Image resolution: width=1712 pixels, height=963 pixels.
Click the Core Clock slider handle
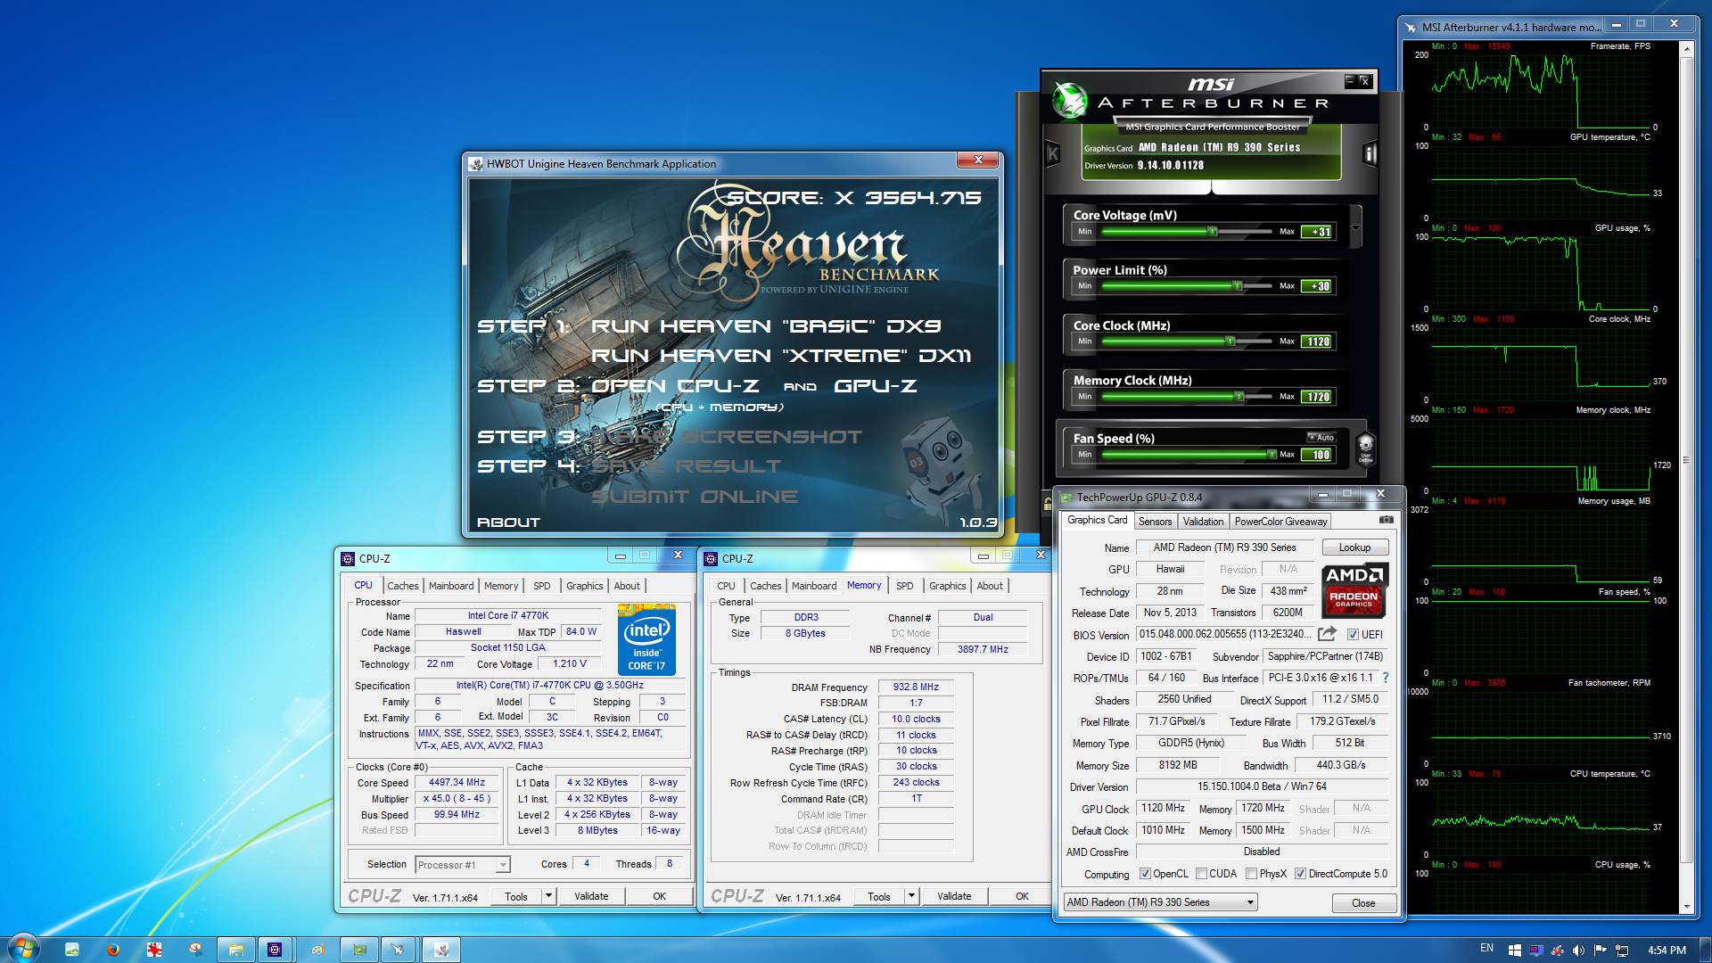(x=1230, y=342)
